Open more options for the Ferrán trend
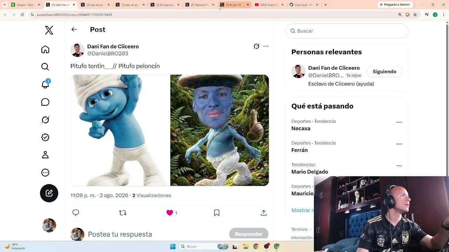Image resolution: width=449 pixels, height=252 pixels. (399, 144)
